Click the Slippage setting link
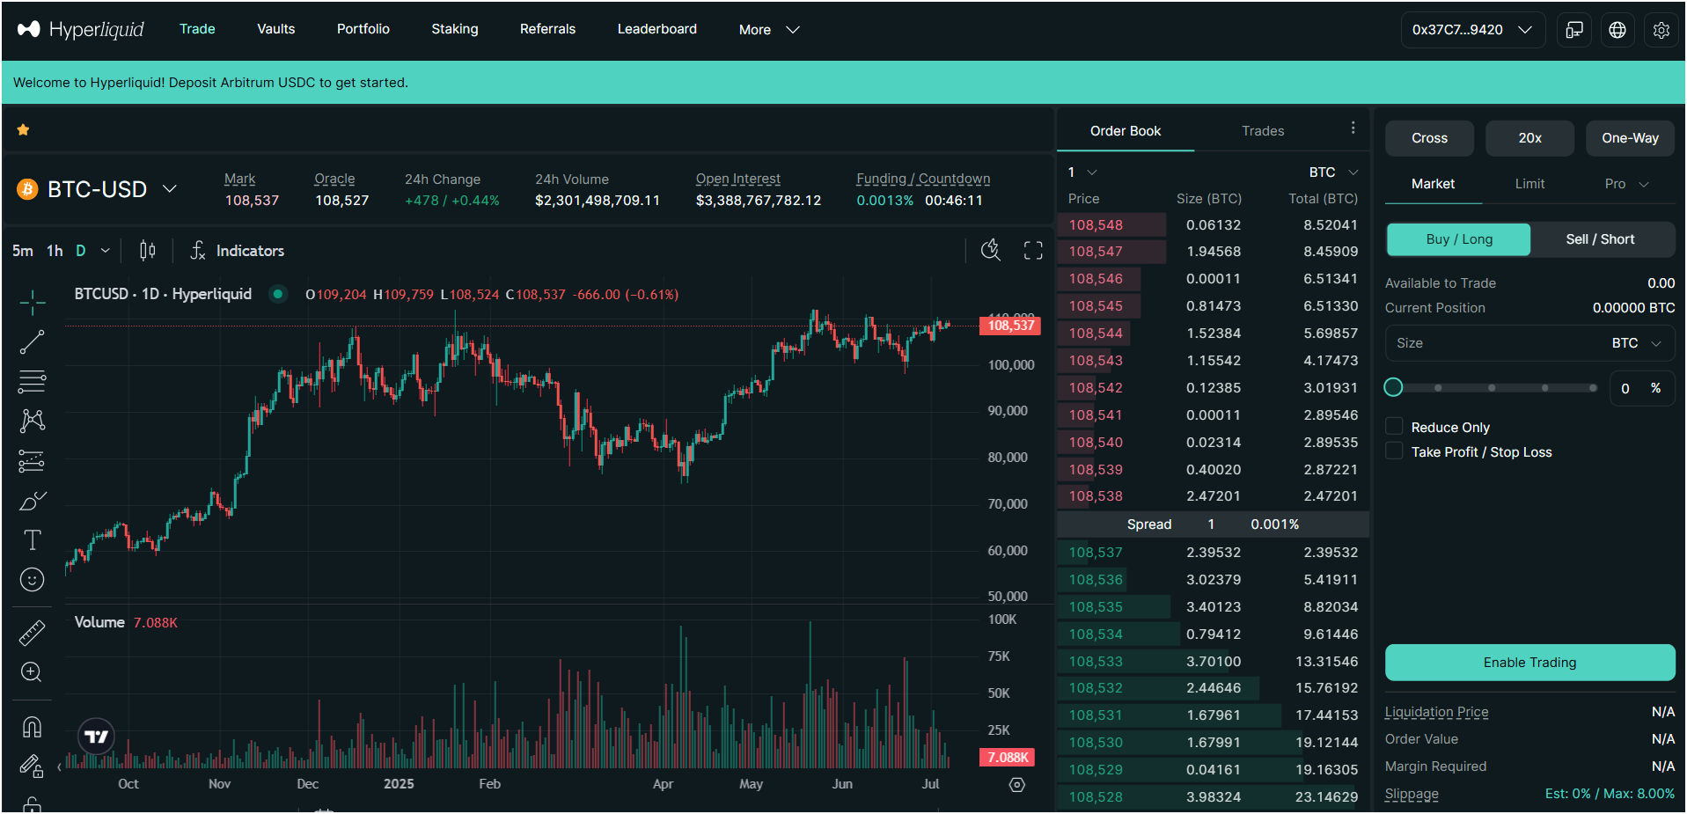The height and width of the screenshot is (814, 1687). (x=1412, y=794)
